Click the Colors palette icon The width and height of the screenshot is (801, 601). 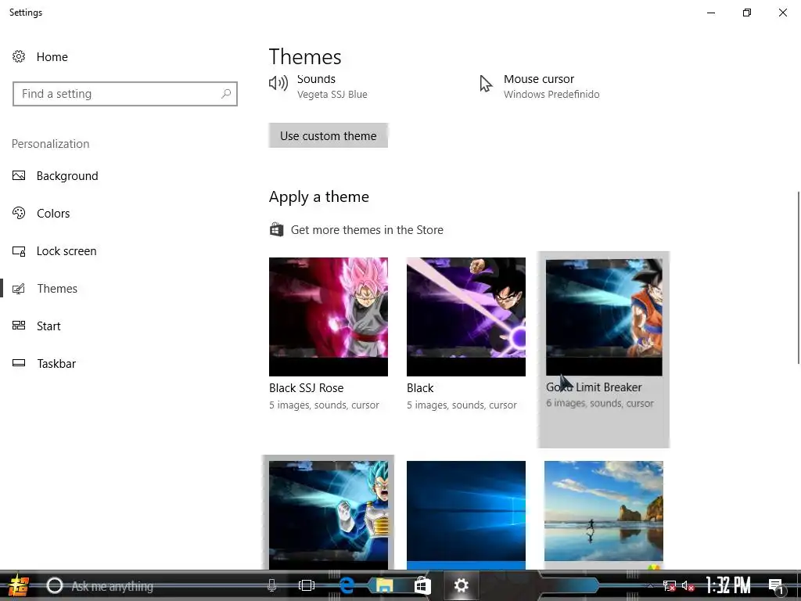click(19, 213)
